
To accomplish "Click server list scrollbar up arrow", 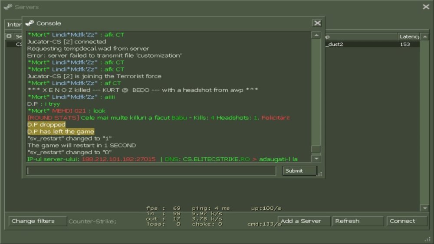I will pyautogui.click(x=425, y=36).
